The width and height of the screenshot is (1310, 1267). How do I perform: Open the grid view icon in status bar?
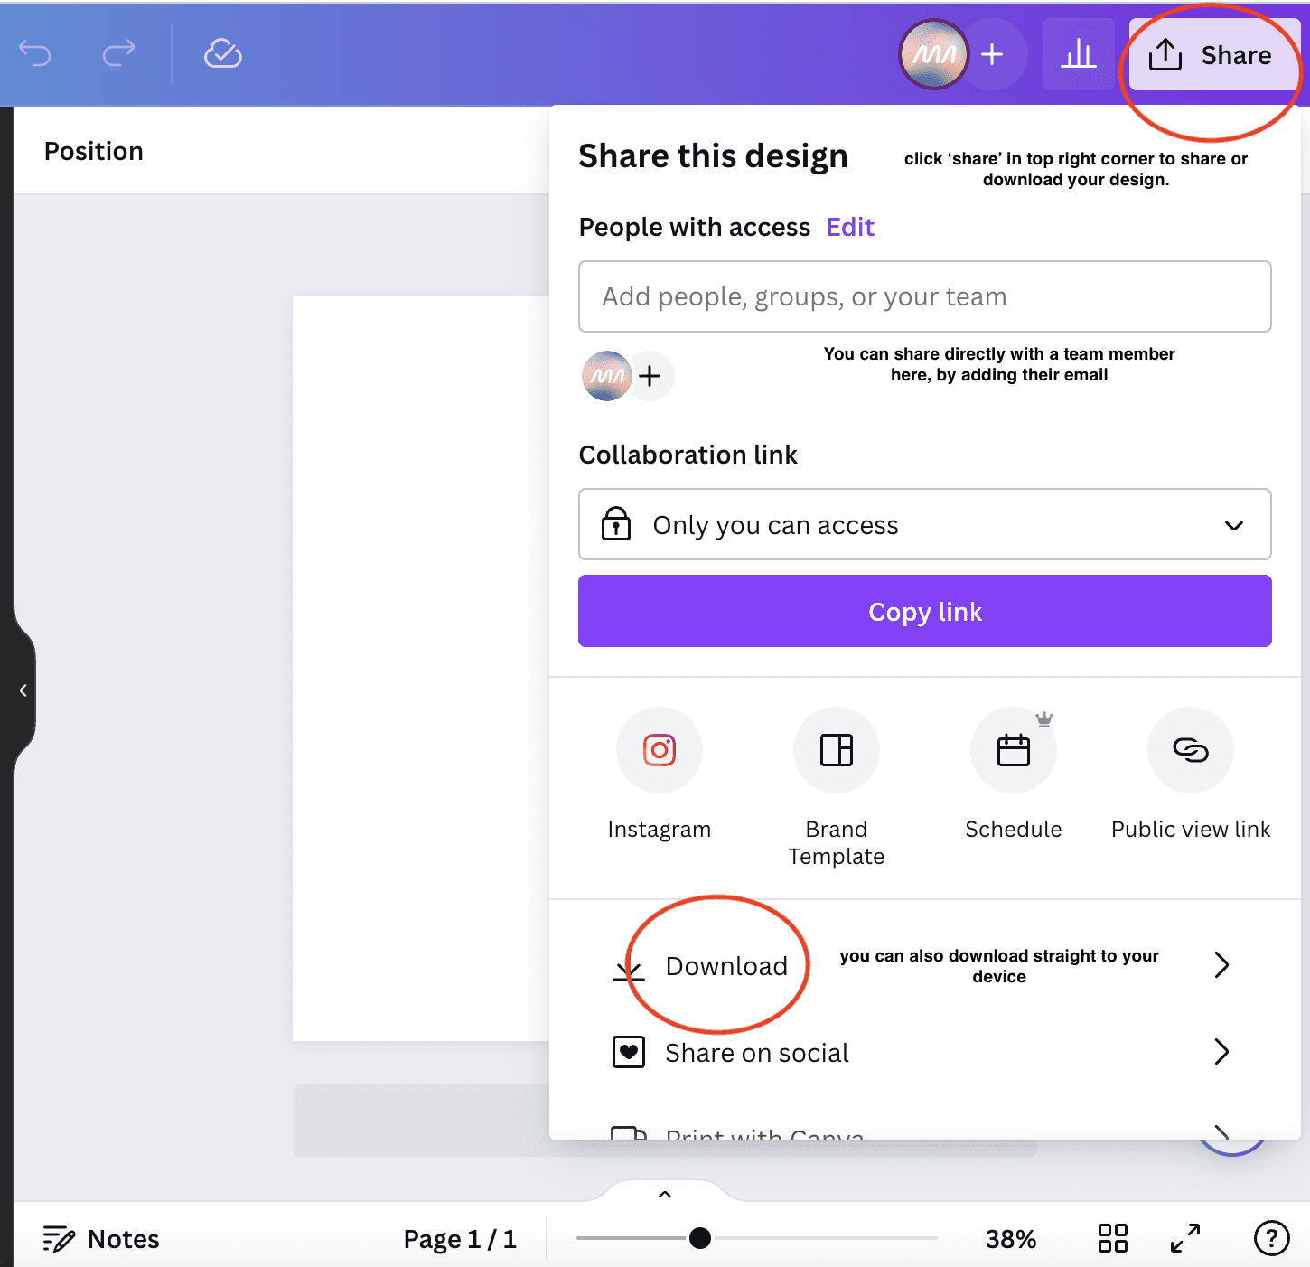[x=1112, y=1238]
